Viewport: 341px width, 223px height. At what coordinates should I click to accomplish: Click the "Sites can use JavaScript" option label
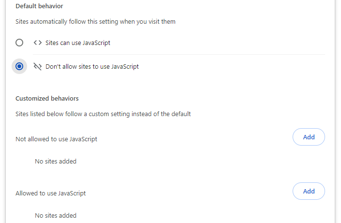tap(78, 43)
